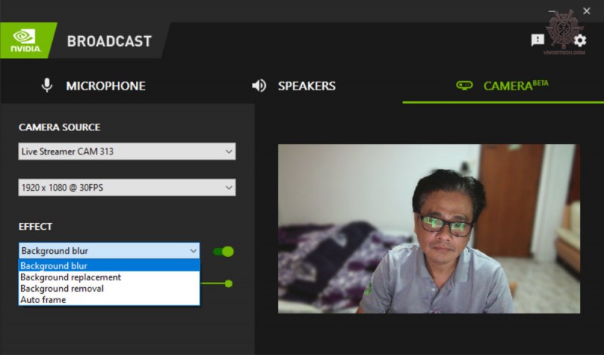The height and width of the screenshot is (355, 604).
Task: Open the Live Streamer CAM 313 dropdown
Action: click(127, 151)
